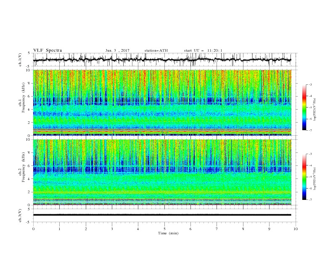Viewport: 333px width, 257px height.
Task: Click the "VLF Spectra" title text
Action: 48,50
